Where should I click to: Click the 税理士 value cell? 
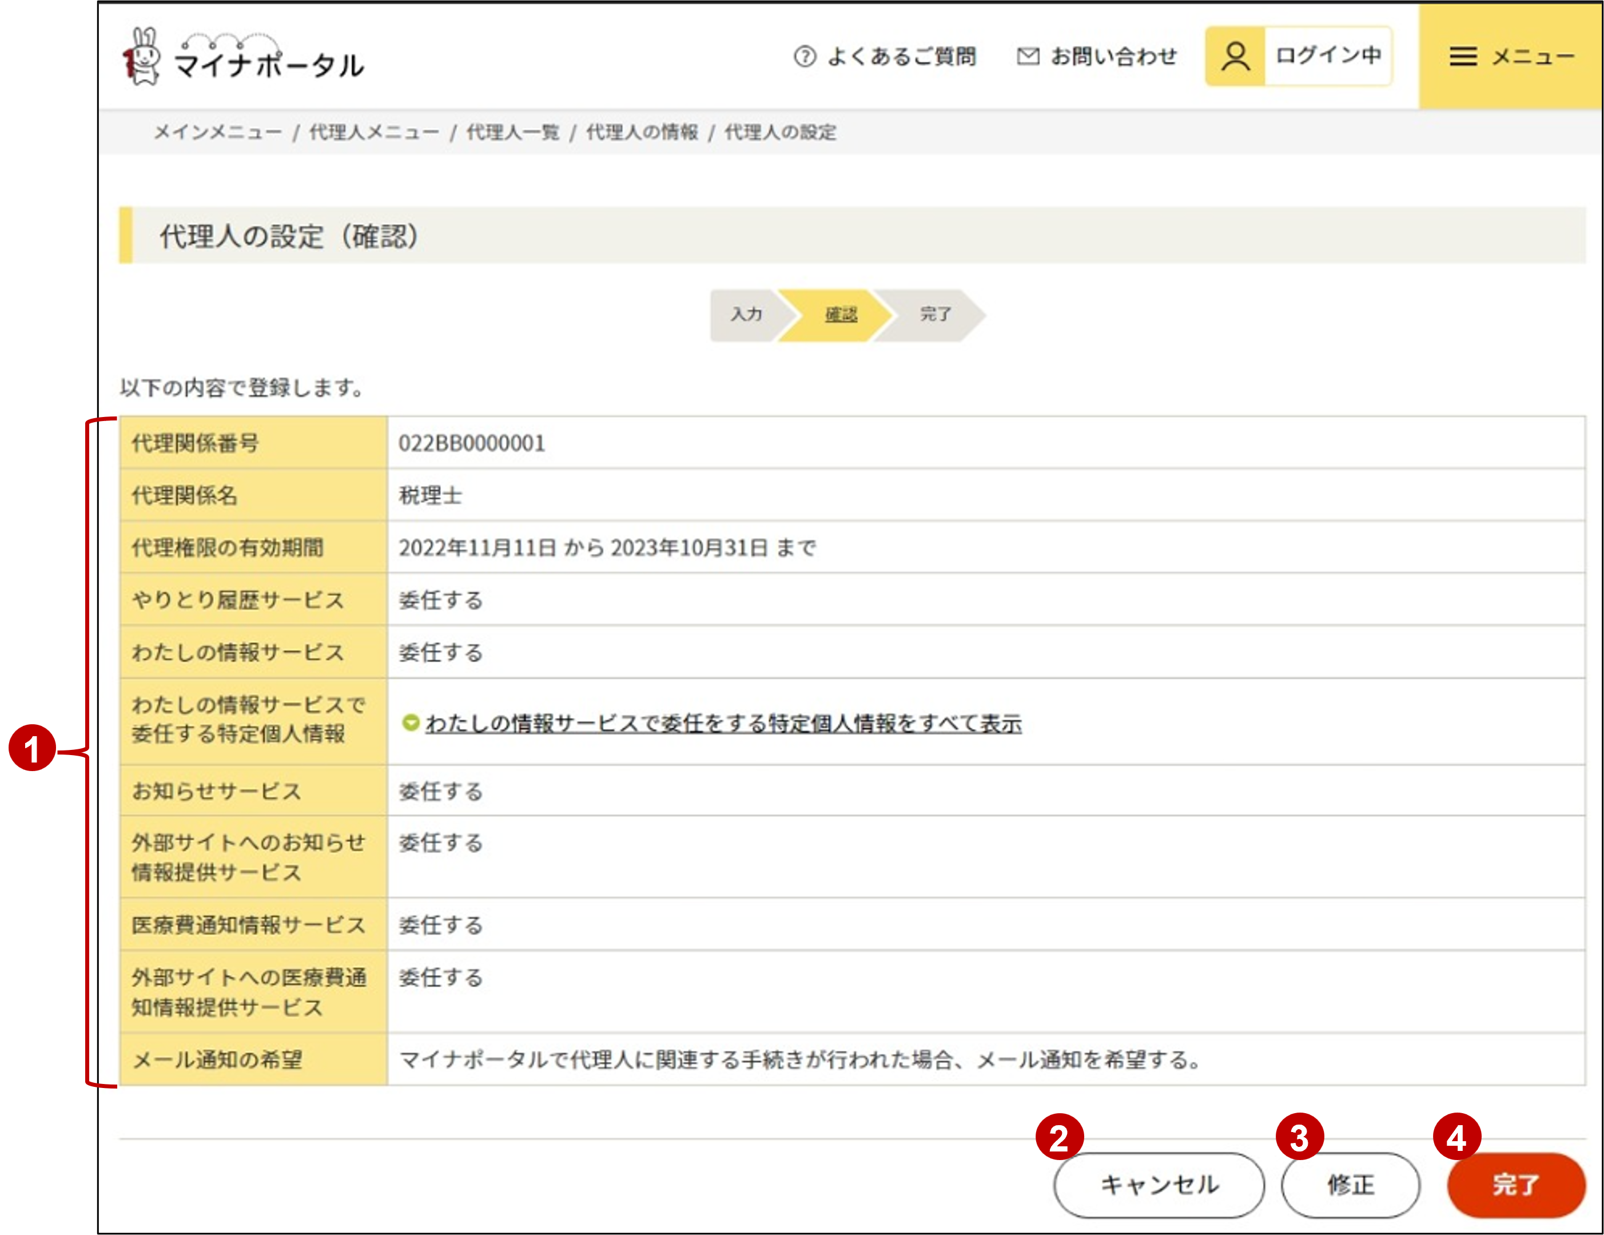[x=986, y=495]
